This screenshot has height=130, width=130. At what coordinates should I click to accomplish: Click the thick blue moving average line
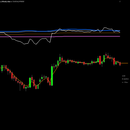pyautogui.click(x=60, y=30)
